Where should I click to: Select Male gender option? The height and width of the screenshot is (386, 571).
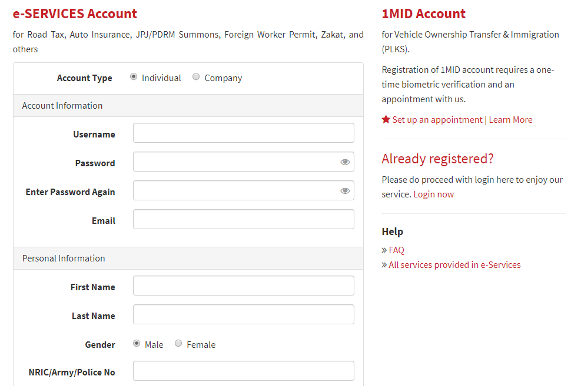137,344
